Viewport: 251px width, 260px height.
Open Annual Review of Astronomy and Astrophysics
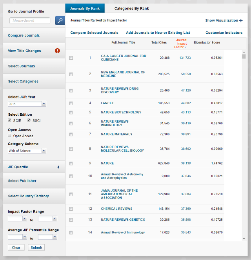122,176
